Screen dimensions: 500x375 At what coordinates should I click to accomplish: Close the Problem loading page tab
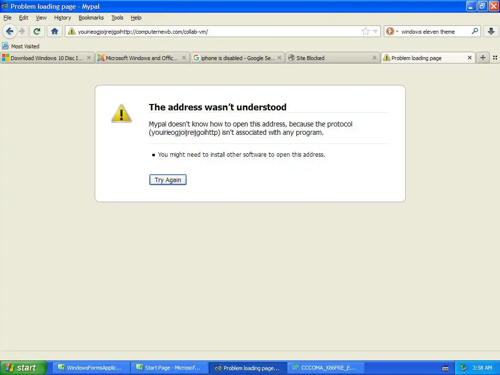[x=469, y=58]
